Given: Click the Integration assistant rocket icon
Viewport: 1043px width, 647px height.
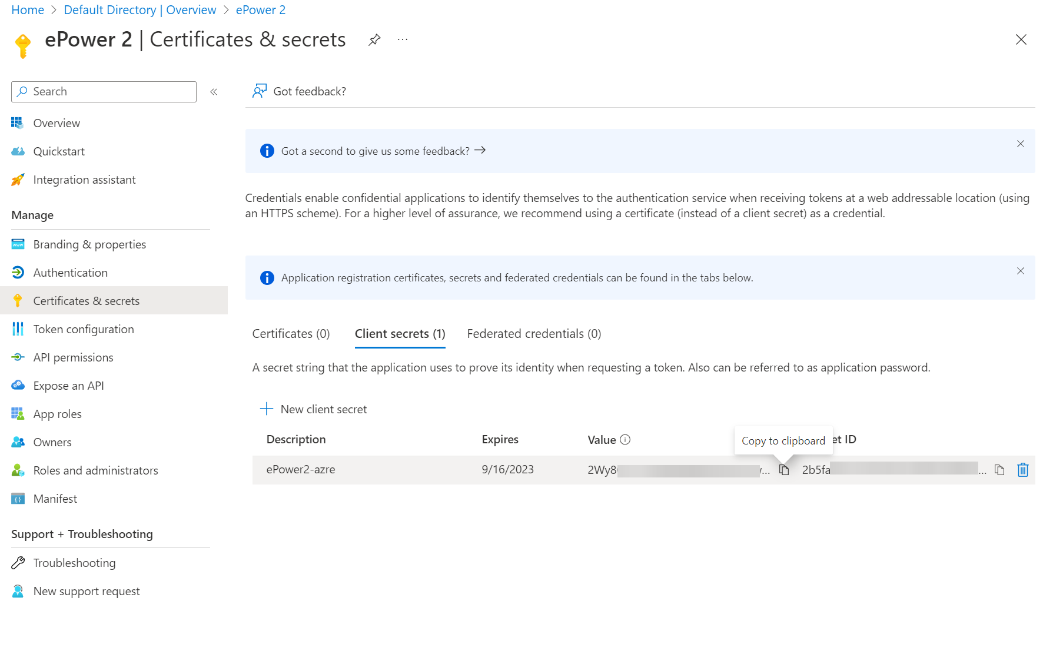Looking at the screenshot, I should coord(18,180).
